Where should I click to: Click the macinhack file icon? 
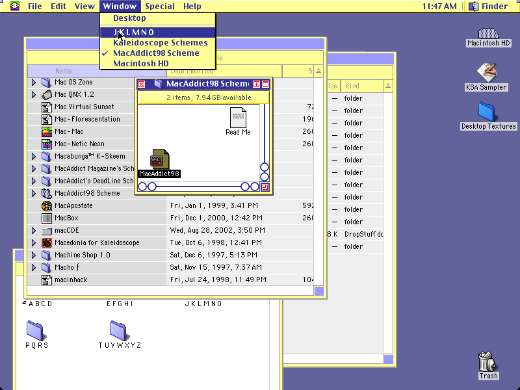click(47, 280)
